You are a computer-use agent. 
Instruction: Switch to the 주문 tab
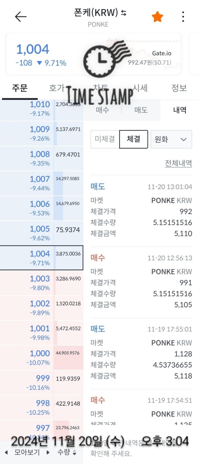pos(20,88)
